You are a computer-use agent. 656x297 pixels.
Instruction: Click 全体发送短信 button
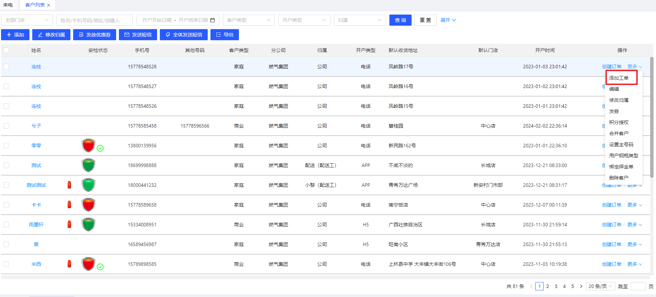[184, 35]
